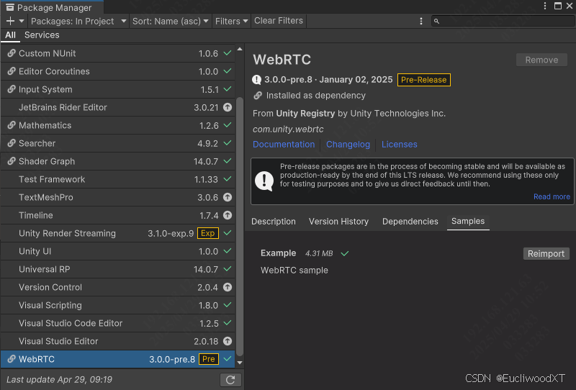The image size is (576, 390).
Task: Click the update-available arrow for TextMeshPro
Action: pyautogui.click(x=228, y=197)
